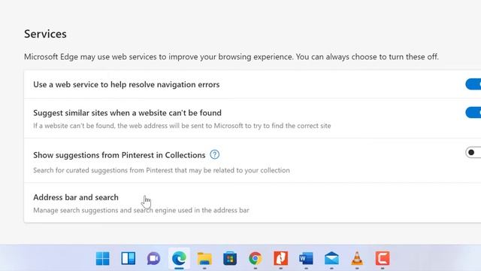Click 'If a website can't be found' description
Viewport: 481px width, 271px height.
click(x=182, y=126)
